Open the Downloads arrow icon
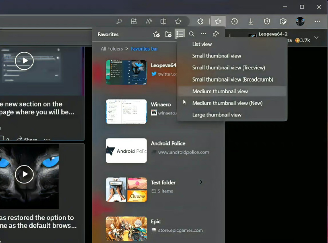Screen dimensions: 328x243 [251, 21]
